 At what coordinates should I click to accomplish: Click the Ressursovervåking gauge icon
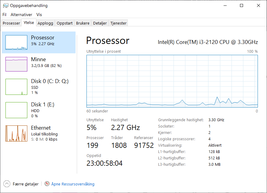47,184
